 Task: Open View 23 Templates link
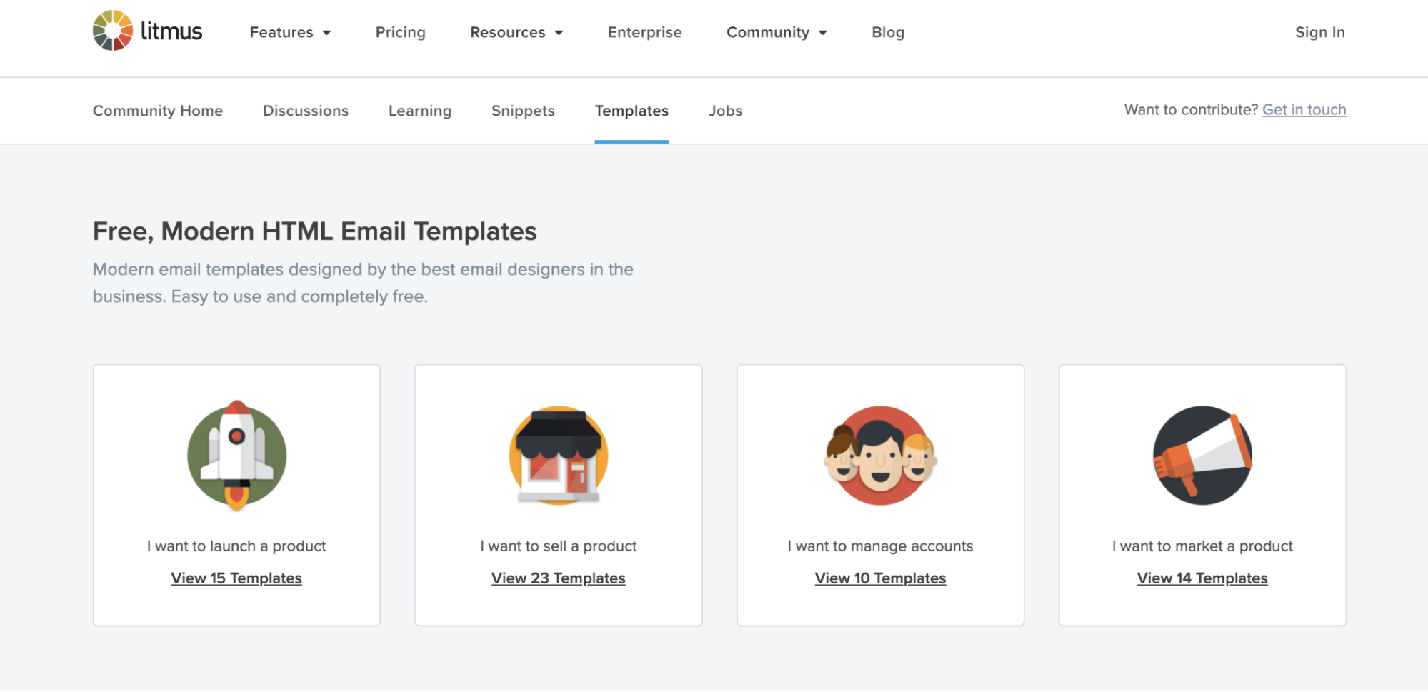[x=559, y=578]
